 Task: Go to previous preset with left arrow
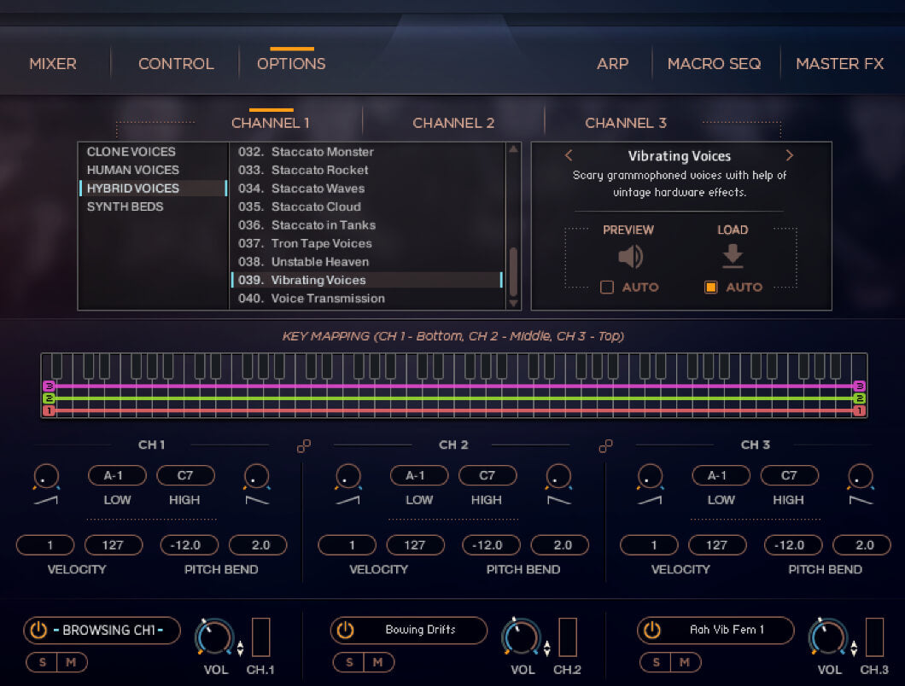pyautogui.click(x=569, y=155)
